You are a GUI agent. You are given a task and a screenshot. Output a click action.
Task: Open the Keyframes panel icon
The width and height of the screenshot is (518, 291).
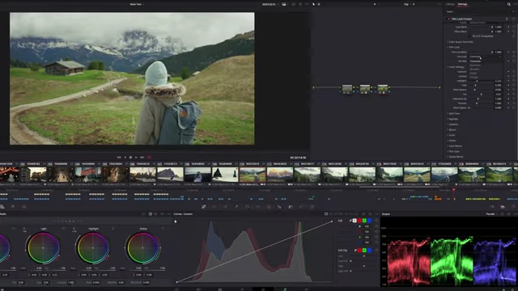point(491,207)
